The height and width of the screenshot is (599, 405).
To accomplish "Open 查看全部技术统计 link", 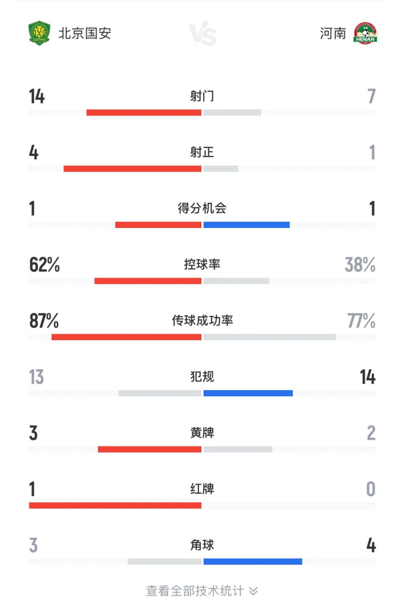I will [x=195, y=591].
